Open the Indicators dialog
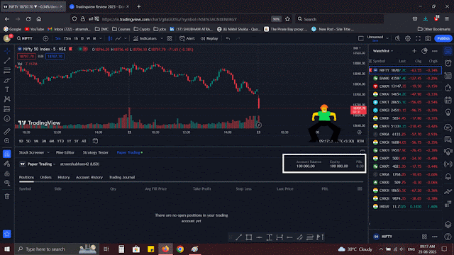454x255 pixels. tap(145, 38)
